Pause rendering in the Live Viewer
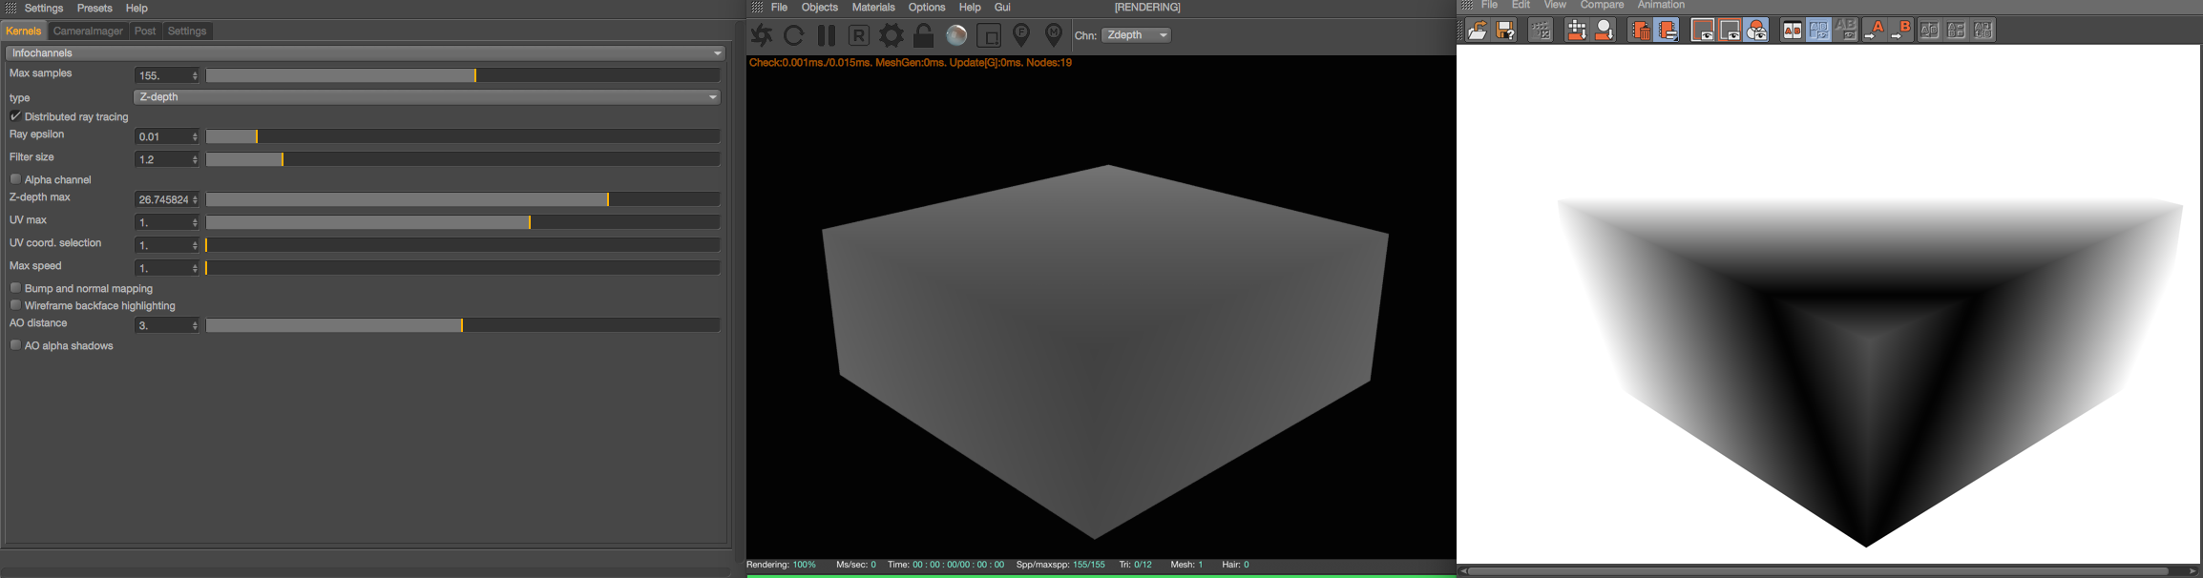The width and height of the screenshot is (2203, 578). pyautogui.click(x=827, y=35)
